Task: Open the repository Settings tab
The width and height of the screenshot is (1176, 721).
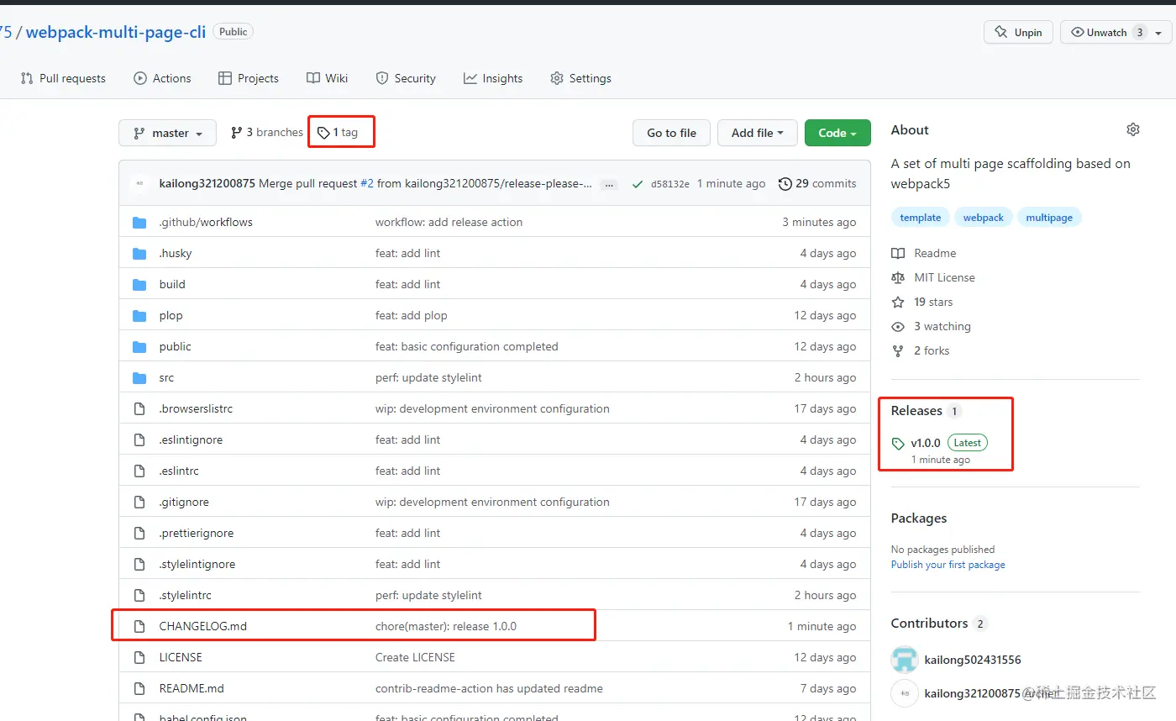Action: coord(580,78)
